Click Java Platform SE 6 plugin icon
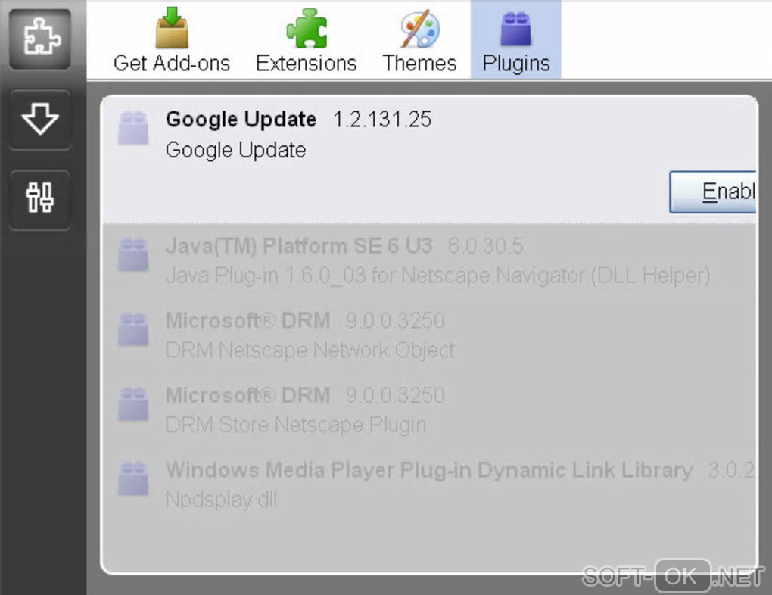 point(133,254)
